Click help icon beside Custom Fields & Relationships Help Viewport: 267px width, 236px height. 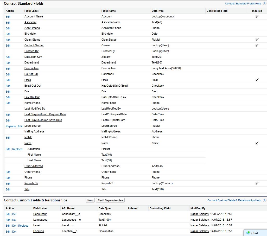click(x=264, y=200)
